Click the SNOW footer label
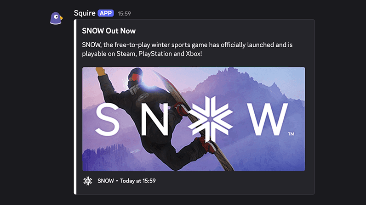 point(106,181)
